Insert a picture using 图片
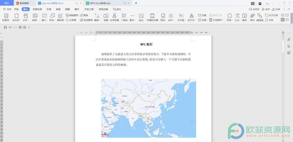This screenshot has height=142, width=293. [x=45, y=17]
